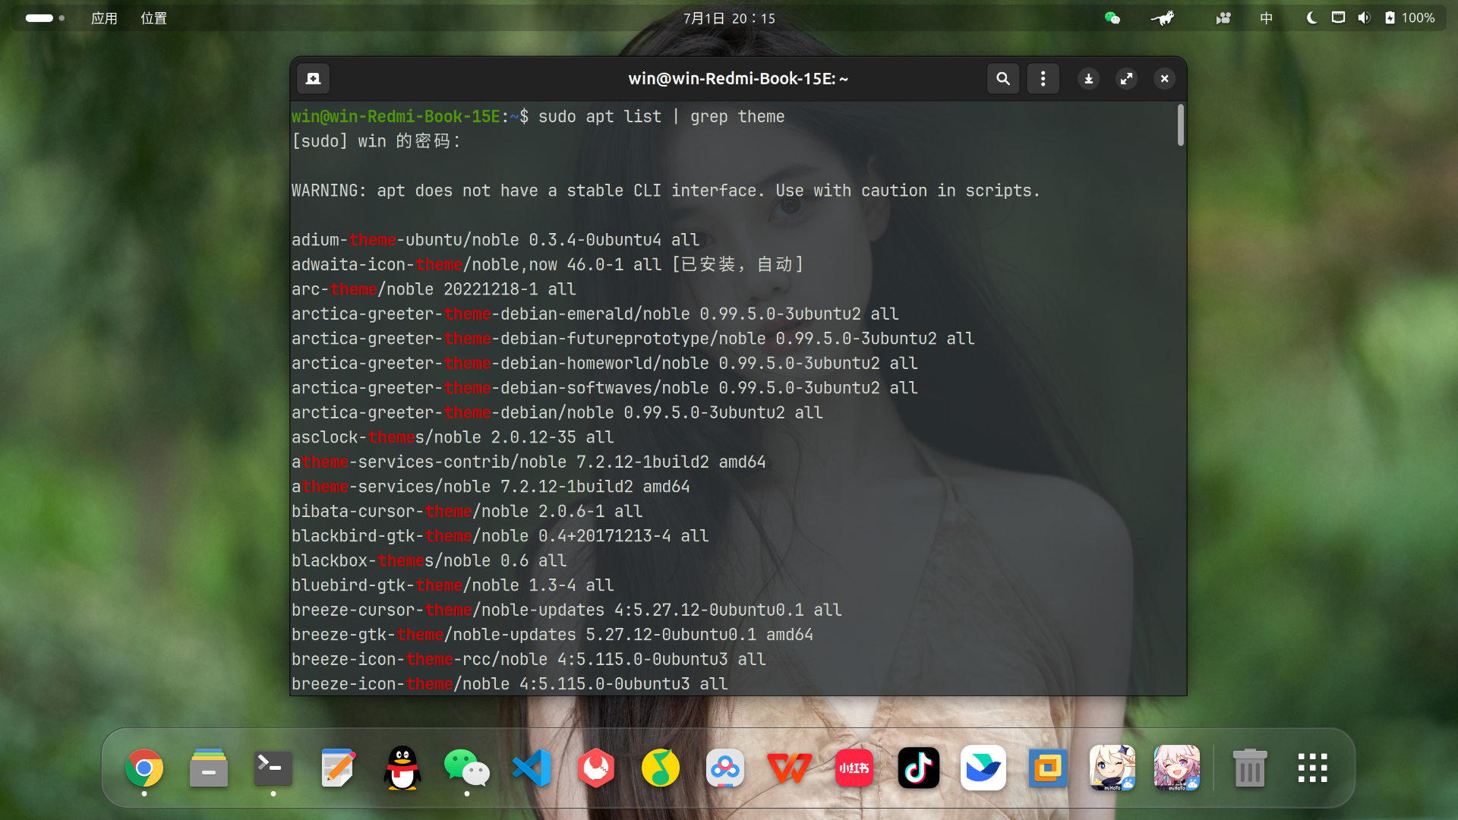Open network status indicator
Screen dimensions: 1458x820
click(1338, 18)
